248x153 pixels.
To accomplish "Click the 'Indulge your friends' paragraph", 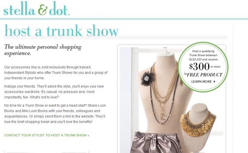I will 54,92.
